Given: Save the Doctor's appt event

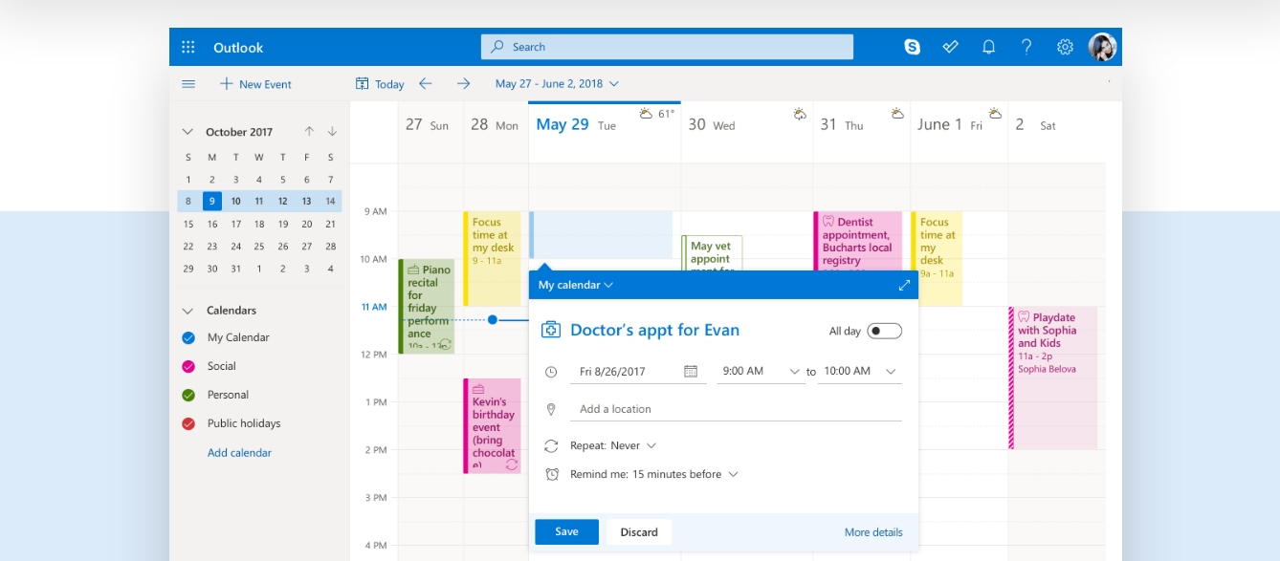Looking at the screenshot, I should pos(566,532).
